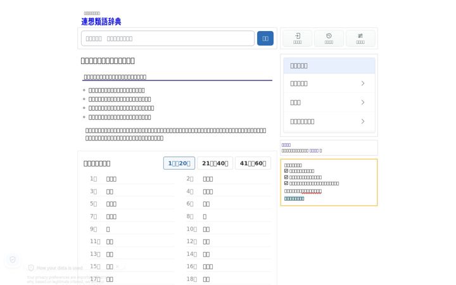Open login via the door-arrow icon
Image resolution: width=456 pixels, height=285 pixels.
tap(297, 38)
